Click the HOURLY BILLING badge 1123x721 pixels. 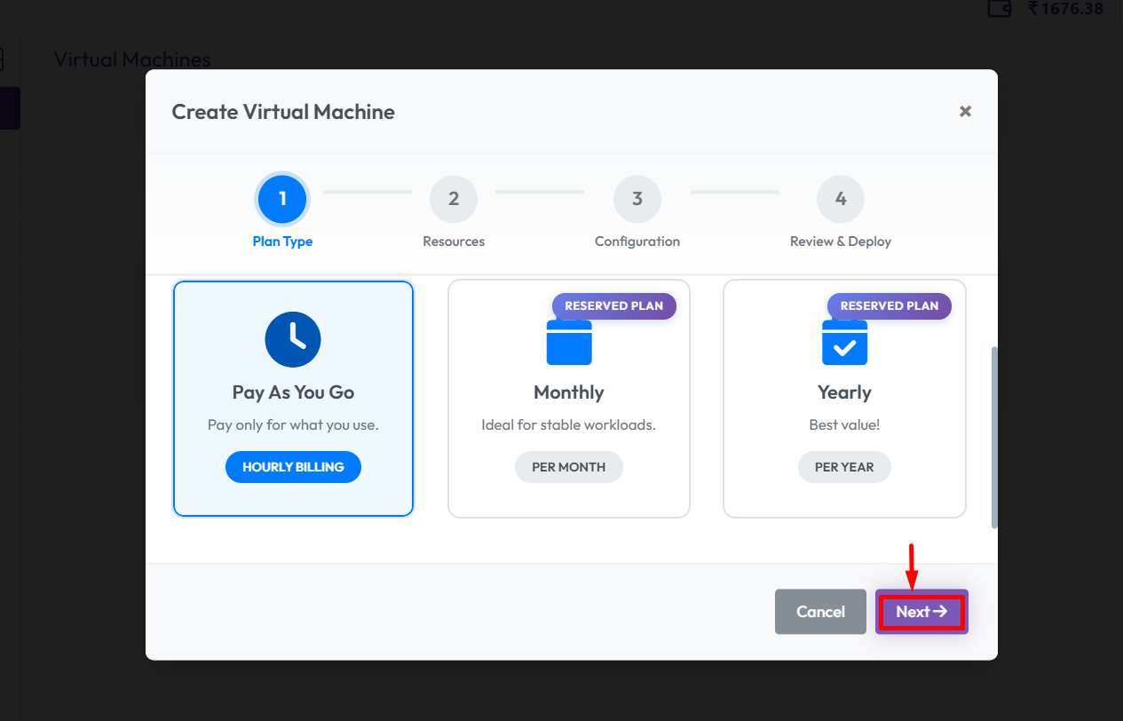293,467
